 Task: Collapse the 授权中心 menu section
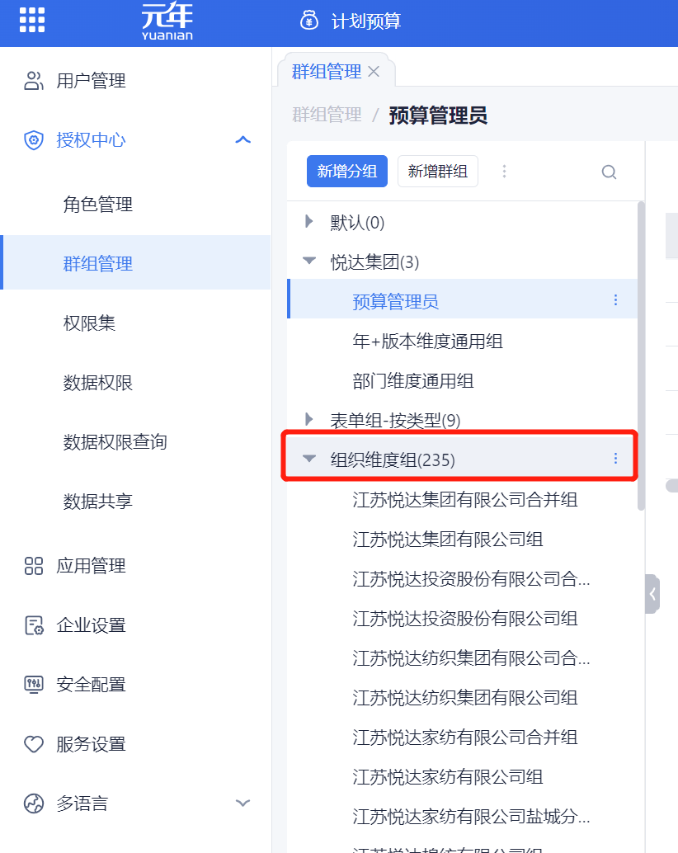click(x=242, y=140)
